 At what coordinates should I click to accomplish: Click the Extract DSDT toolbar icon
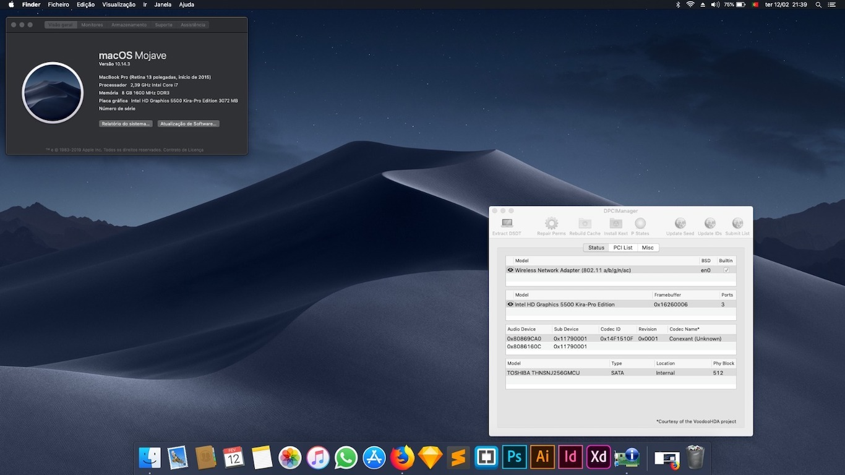point(507,223)
